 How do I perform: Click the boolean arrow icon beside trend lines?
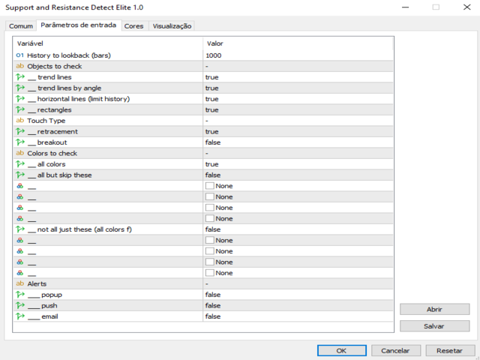20,77
